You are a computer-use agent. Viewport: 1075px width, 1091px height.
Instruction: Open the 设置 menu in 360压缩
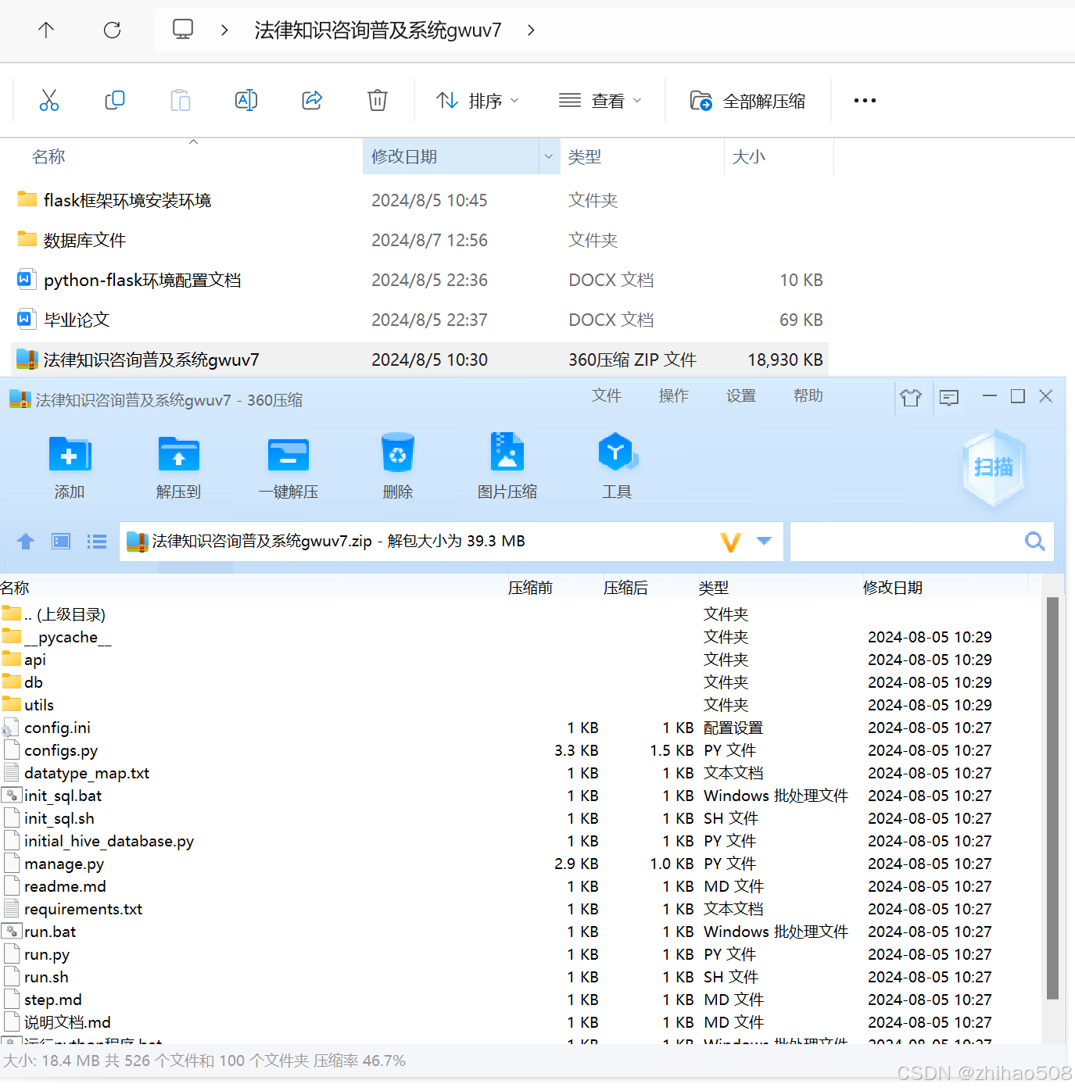[x=740, y=396]
